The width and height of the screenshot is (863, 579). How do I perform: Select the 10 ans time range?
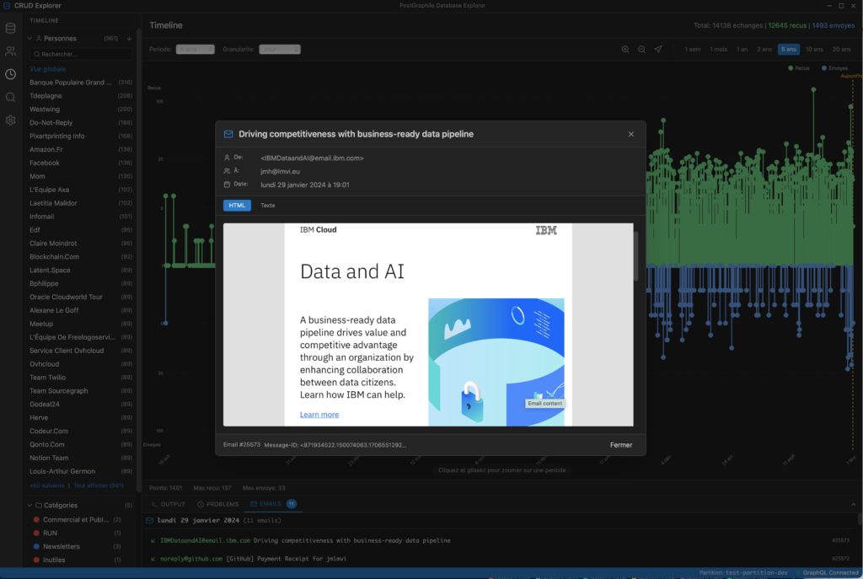(x=814, y=50)
